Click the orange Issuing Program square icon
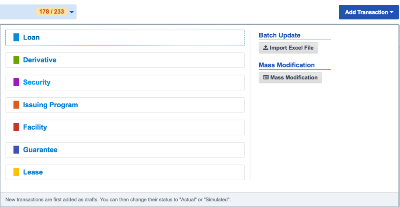This screenshot has width=400, height=207. point(16,105)
